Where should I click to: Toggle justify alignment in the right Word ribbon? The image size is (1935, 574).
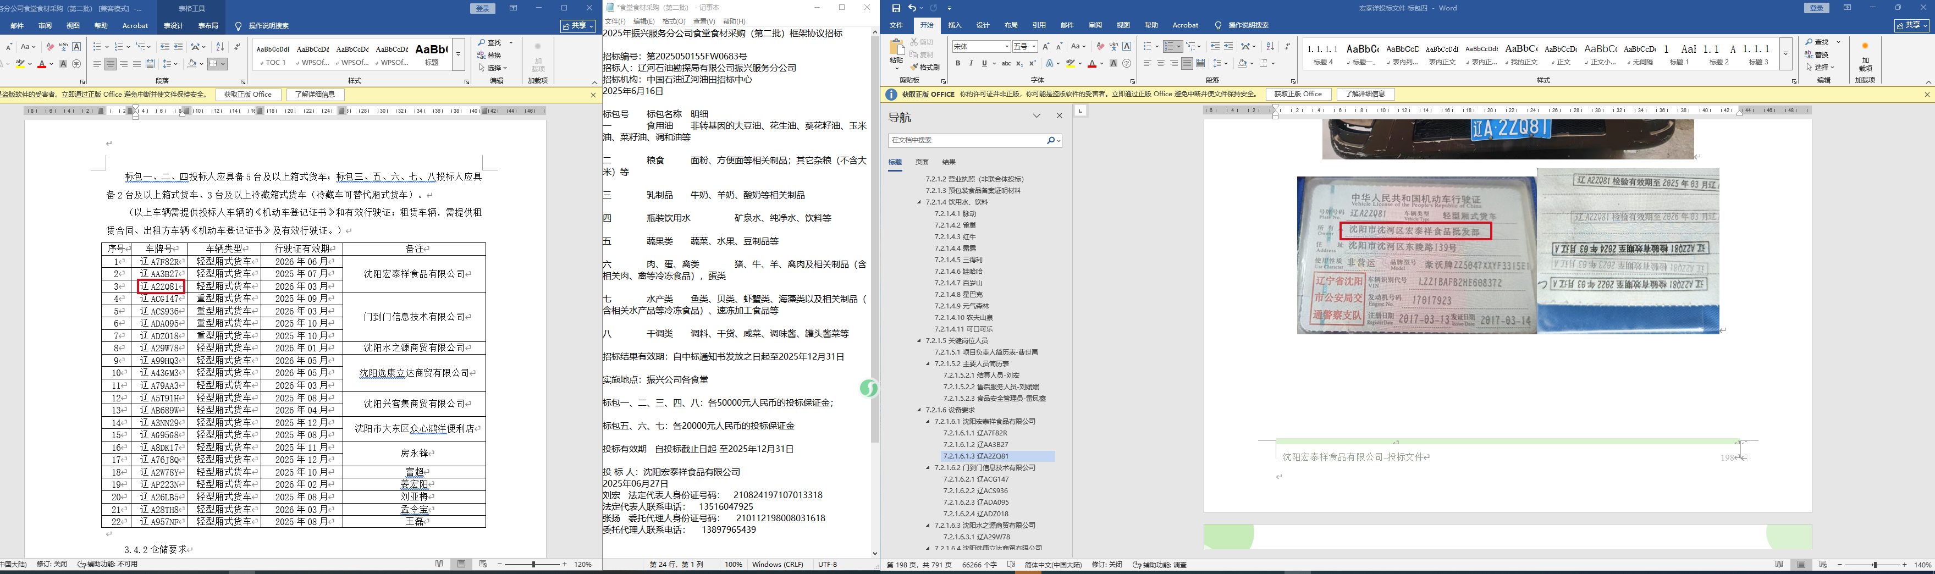[1186, 64]
